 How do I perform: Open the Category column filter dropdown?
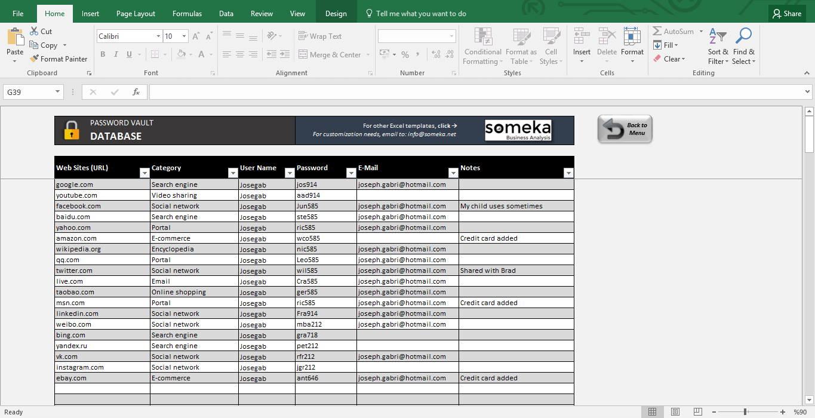[x=233, y=173]
